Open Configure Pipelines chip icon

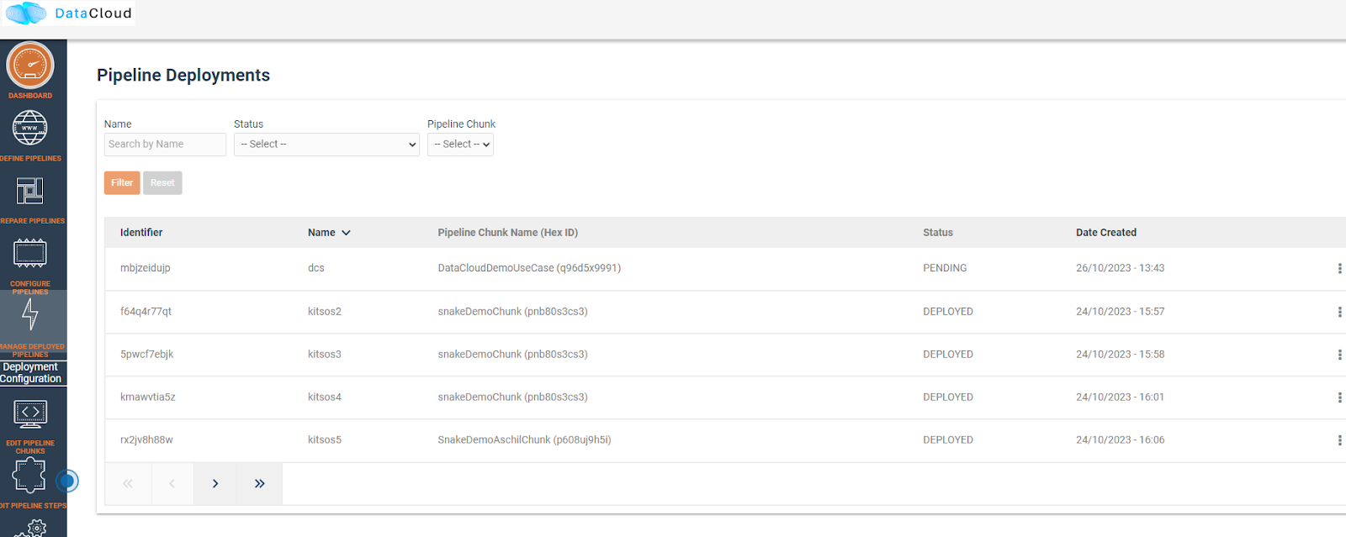click(29, 253)
